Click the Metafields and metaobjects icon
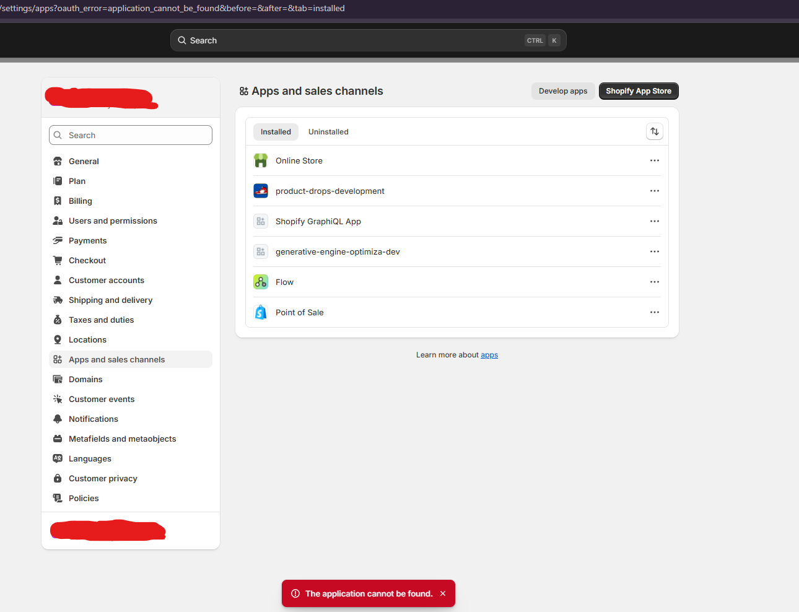 click(58, 439)
